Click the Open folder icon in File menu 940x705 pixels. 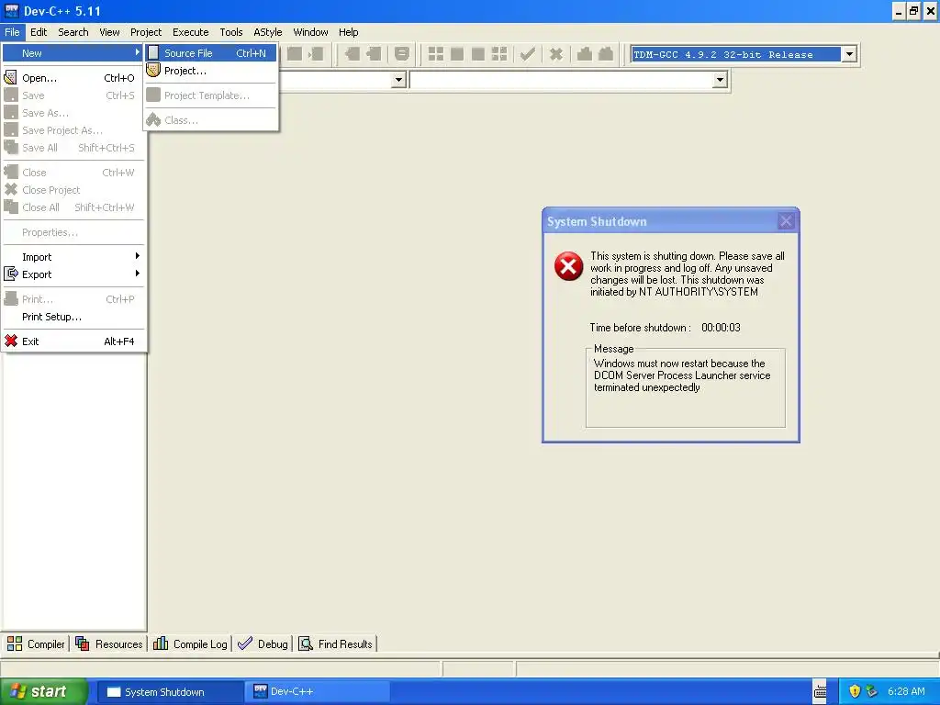coord(10,77)
